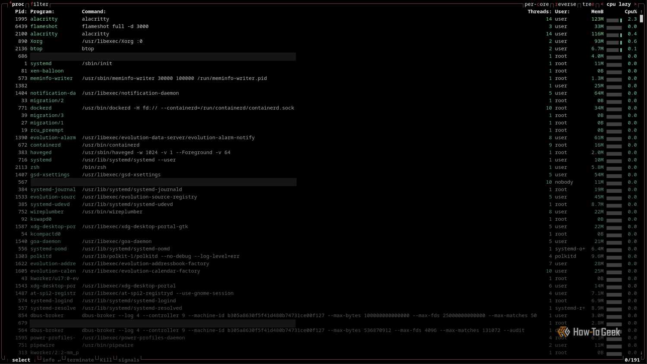Toggle the per-core CPU option
This screenshot has height=364, width=647.
[537, 4]
